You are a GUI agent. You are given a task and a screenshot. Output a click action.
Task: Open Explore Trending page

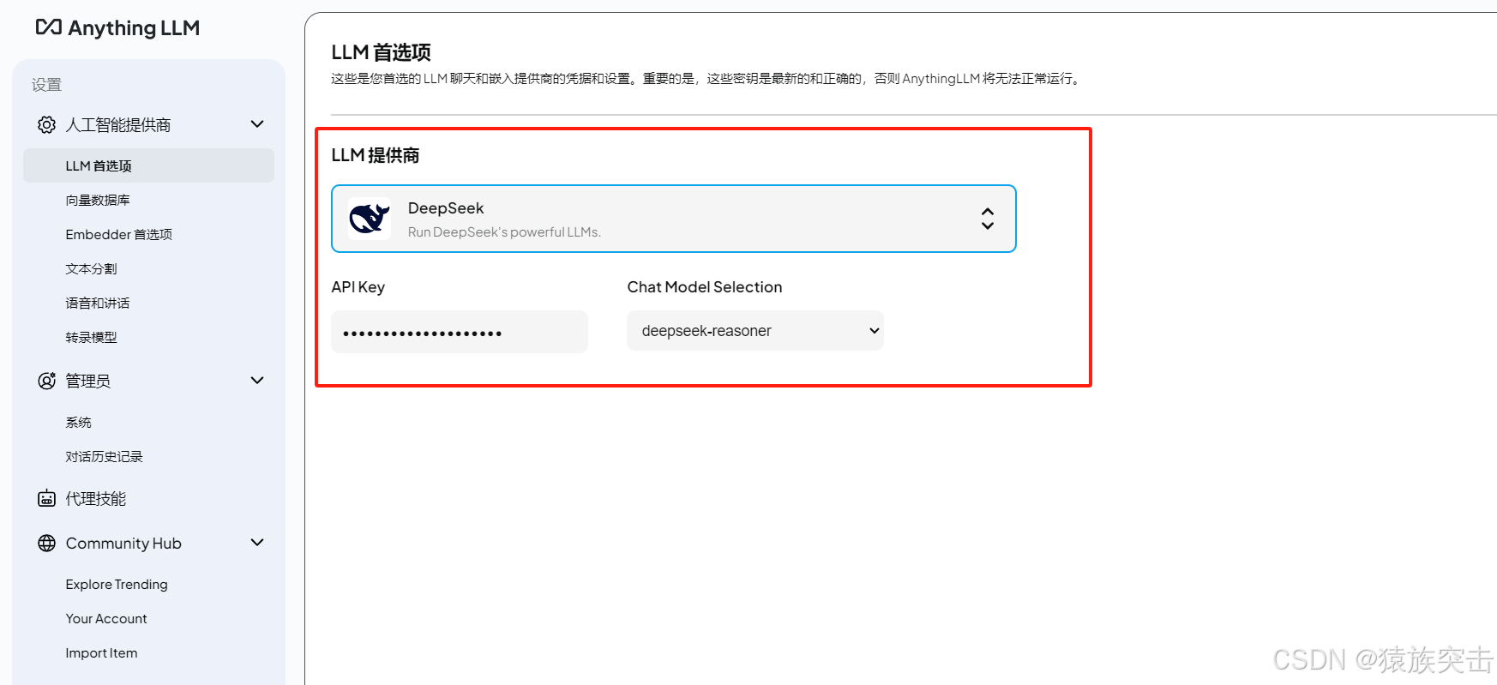pos(117,584)
